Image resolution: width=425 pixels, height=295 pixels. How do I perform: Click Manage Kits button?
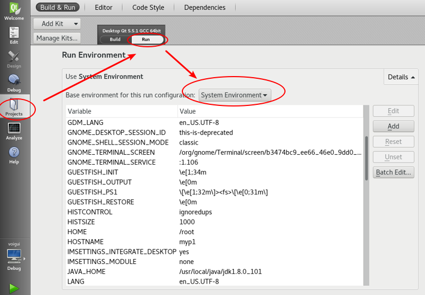57,38
